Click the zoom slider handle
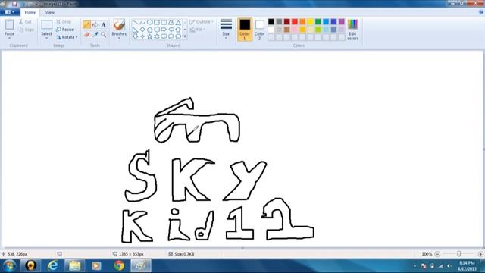 459,254
